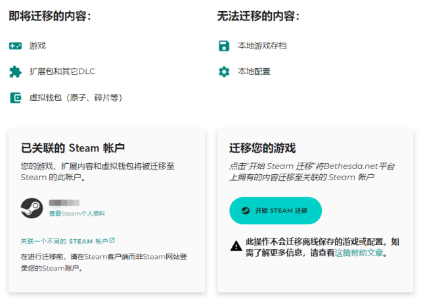Click the gear icon next to 本地配置
The width and height of the screenshot is (421, 306).
coord(224,72)
